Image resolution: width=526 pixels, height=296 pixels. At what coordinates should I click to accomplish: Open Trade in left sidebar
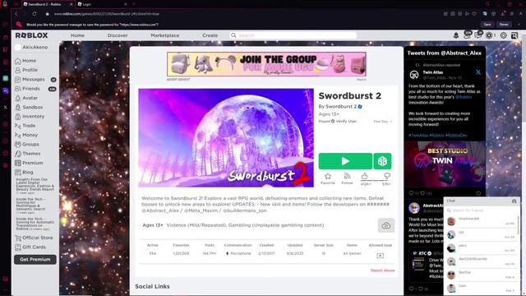click(x=29, y=126)
